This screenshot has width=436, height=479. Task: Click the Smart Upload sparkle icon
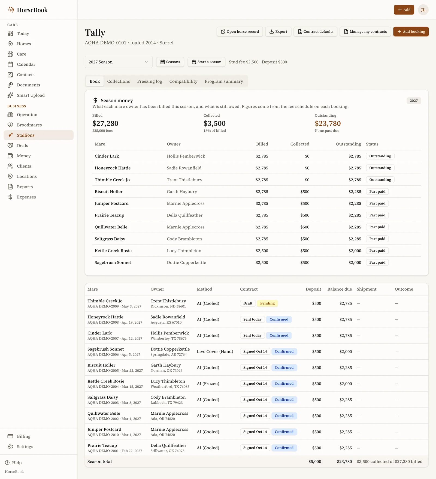click(10, 95)
